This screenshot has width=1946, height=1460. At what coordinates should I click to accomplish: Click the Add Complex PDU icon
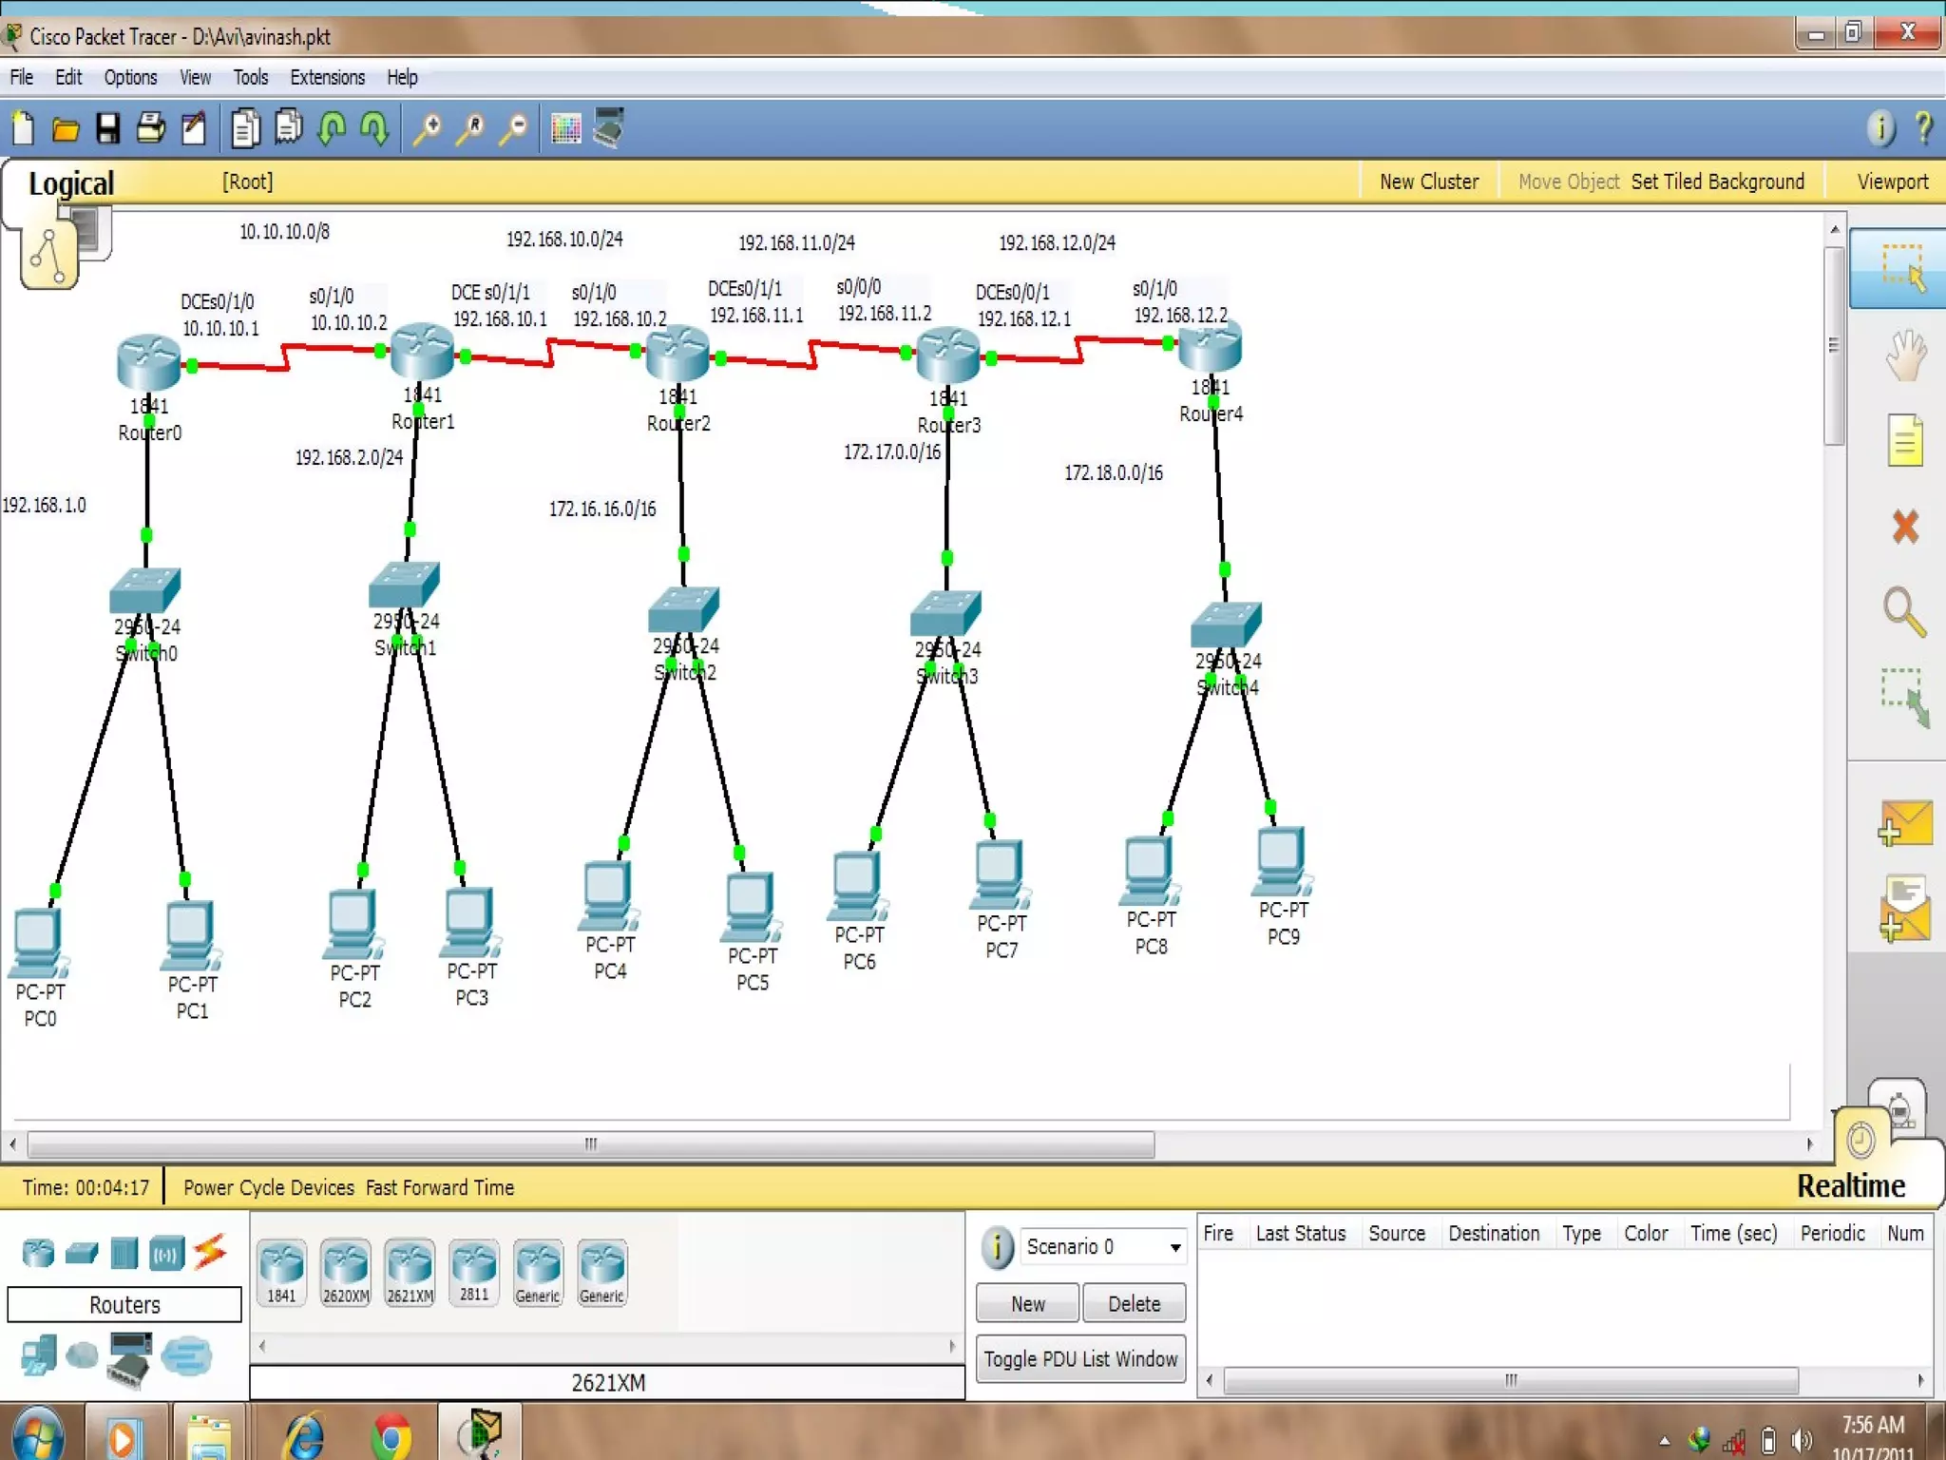pyautogui.click(x=1904, y=910)
